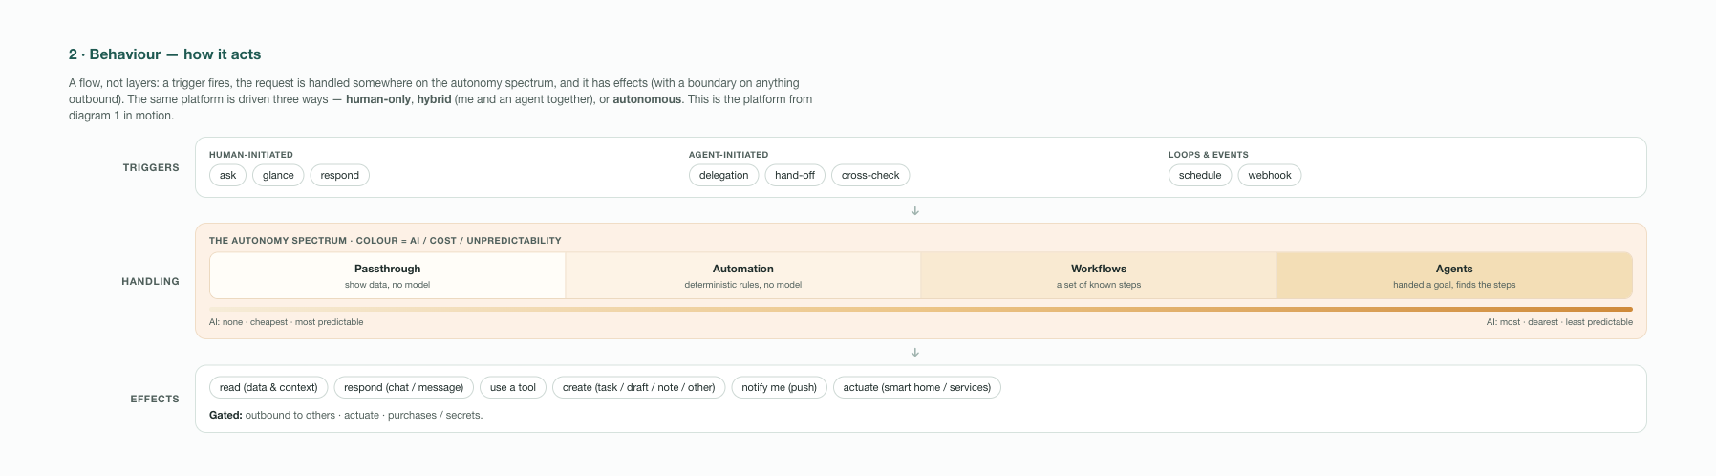Open the Workflows spectrum segment
Image resolution: width=1716 pixels, height=476 pixels.
click(1099, 275)
